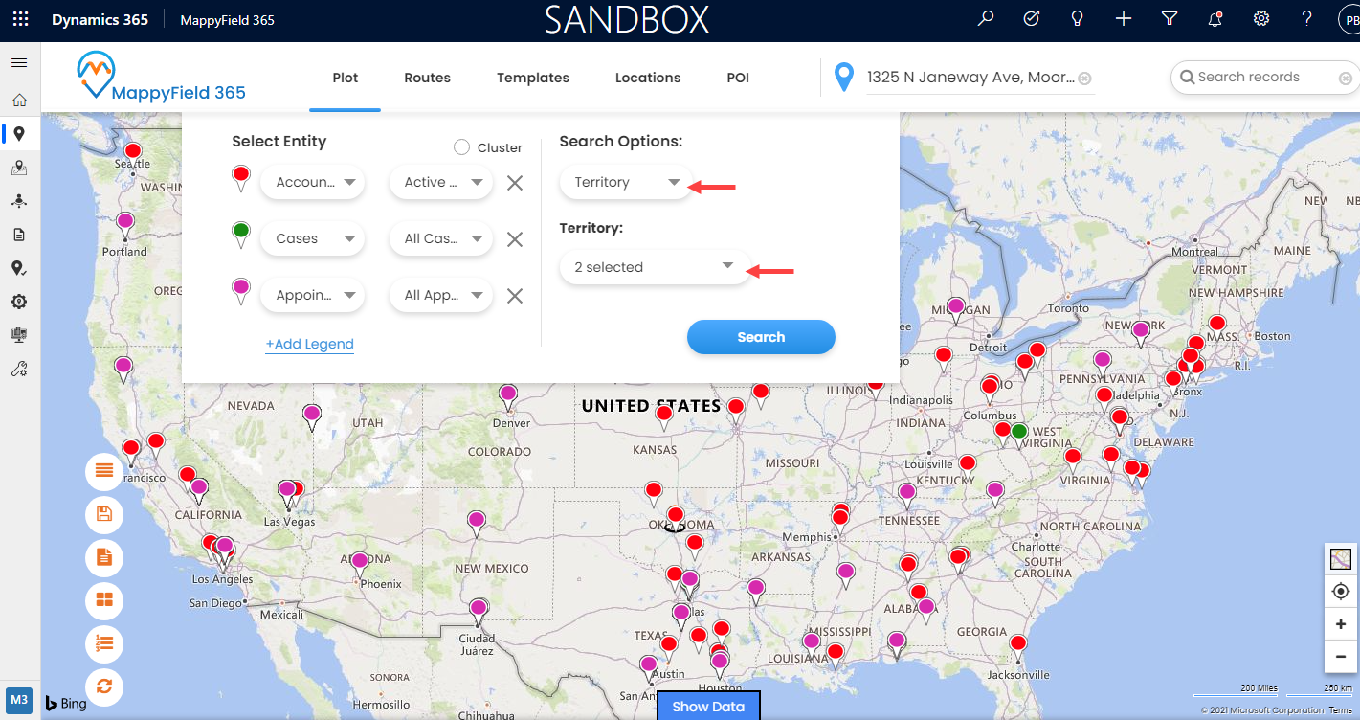Switch to the Routes tab
Screen dimensions: 1360x720
[x=427, y=78]
